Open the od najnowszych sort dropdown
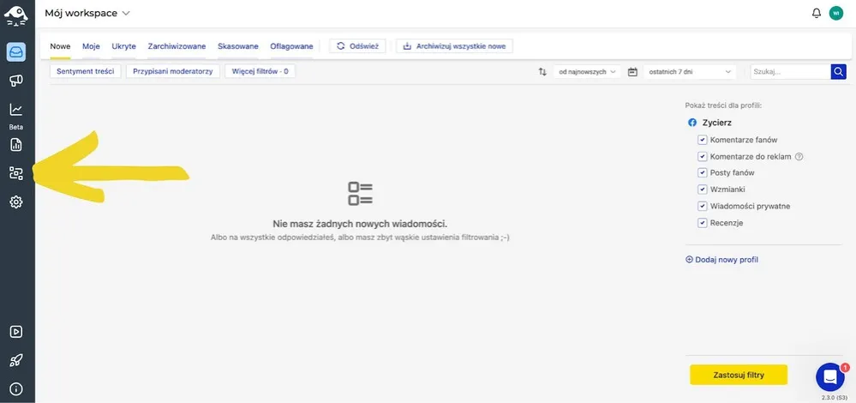Image resolution: width=856 pixels, height=403 pixels. point(587,71)
